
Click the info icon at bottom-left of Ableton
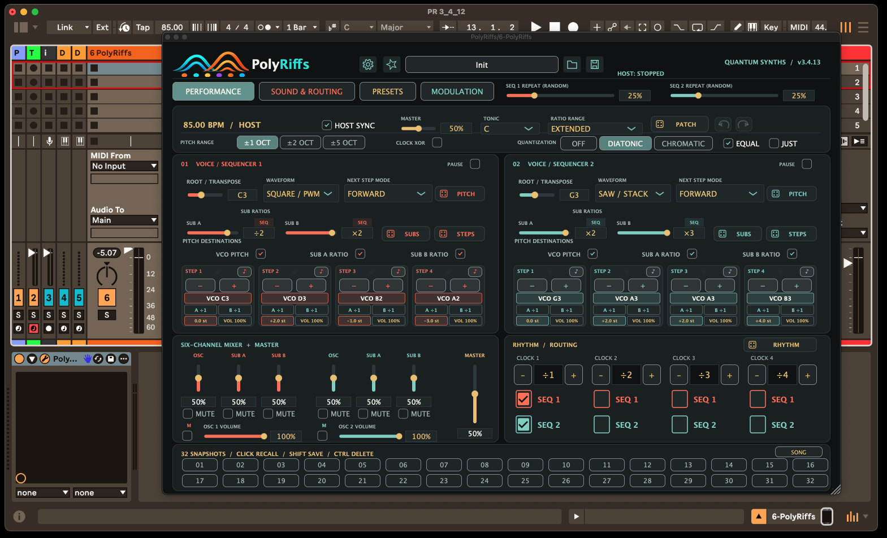pyautogui.click(x=19, y=516)
